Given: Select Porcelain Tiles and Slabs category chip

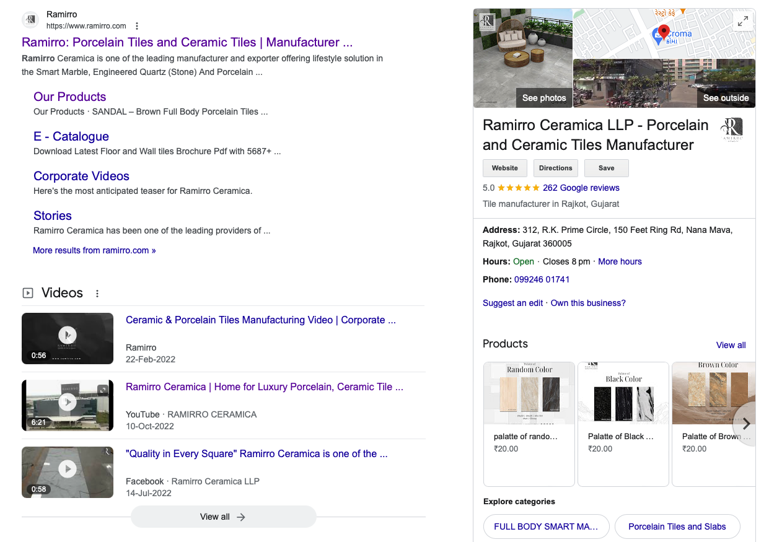Looking at the screenshot, I should (677, 527).
